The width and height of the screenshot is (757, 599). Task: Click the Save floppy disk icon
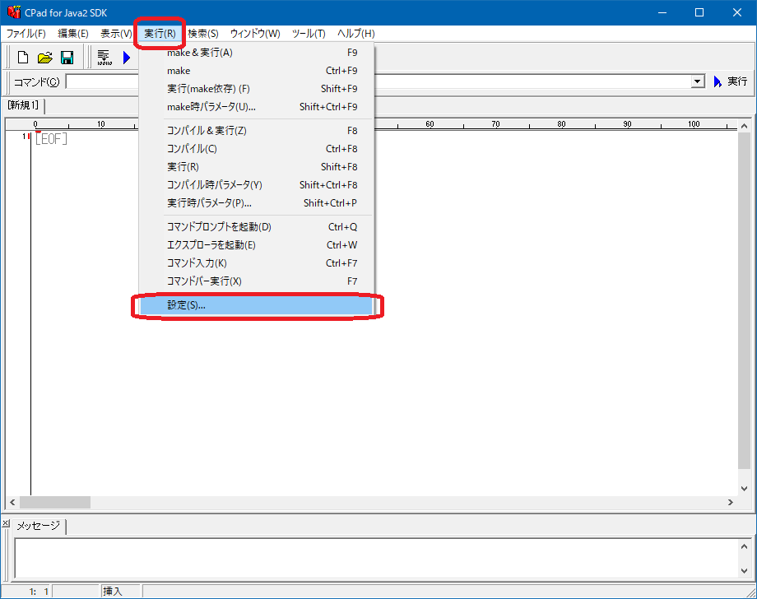coord(67,58)
